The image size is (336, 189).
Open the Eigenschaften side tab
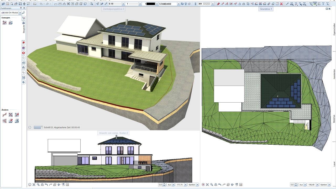334,29
